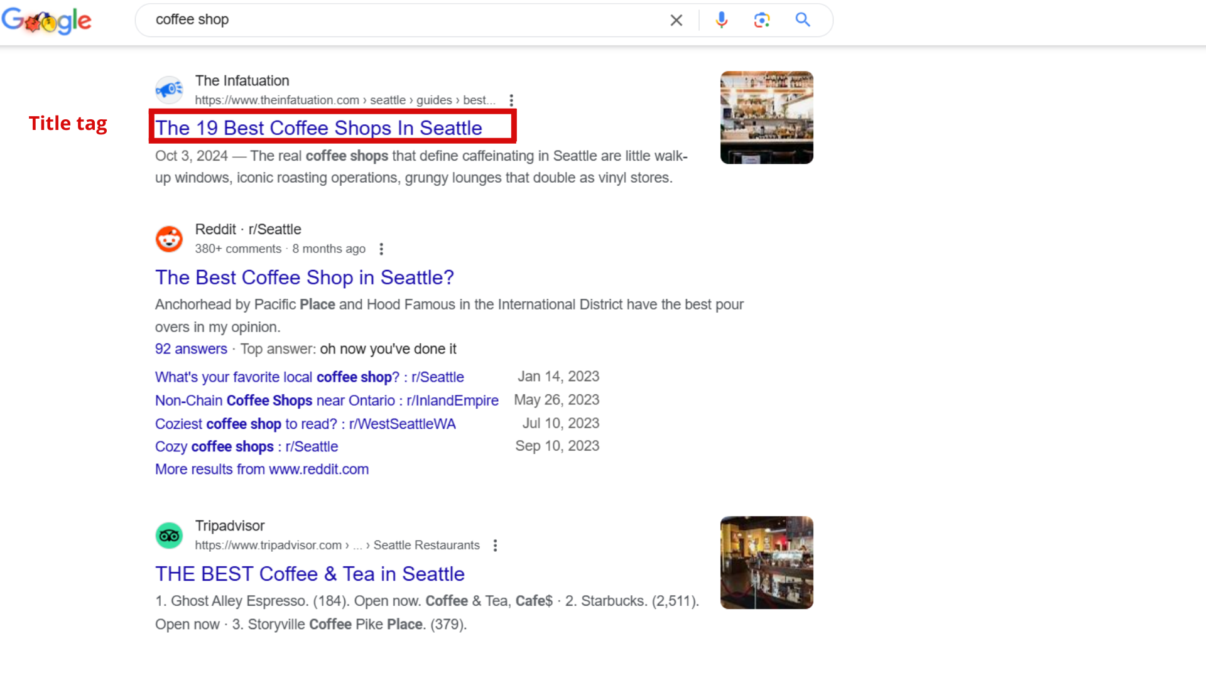Click the Tripadvisor owl favicon

click(x=169, y=535)
